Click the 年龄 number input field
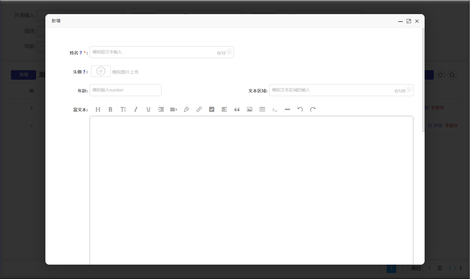The width and height of the screenshot is (470, 279). (126, 90)
